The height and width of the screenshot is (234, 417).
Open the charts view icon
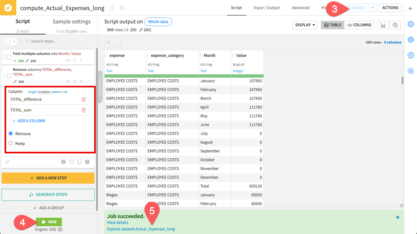383,25
